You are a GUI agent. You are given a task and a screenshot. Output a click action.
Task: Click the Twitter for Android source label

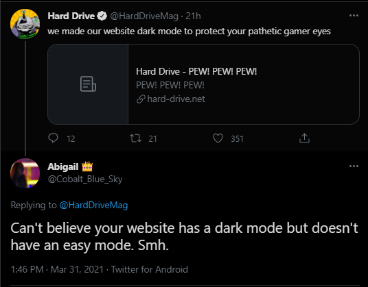click(150, 269)
